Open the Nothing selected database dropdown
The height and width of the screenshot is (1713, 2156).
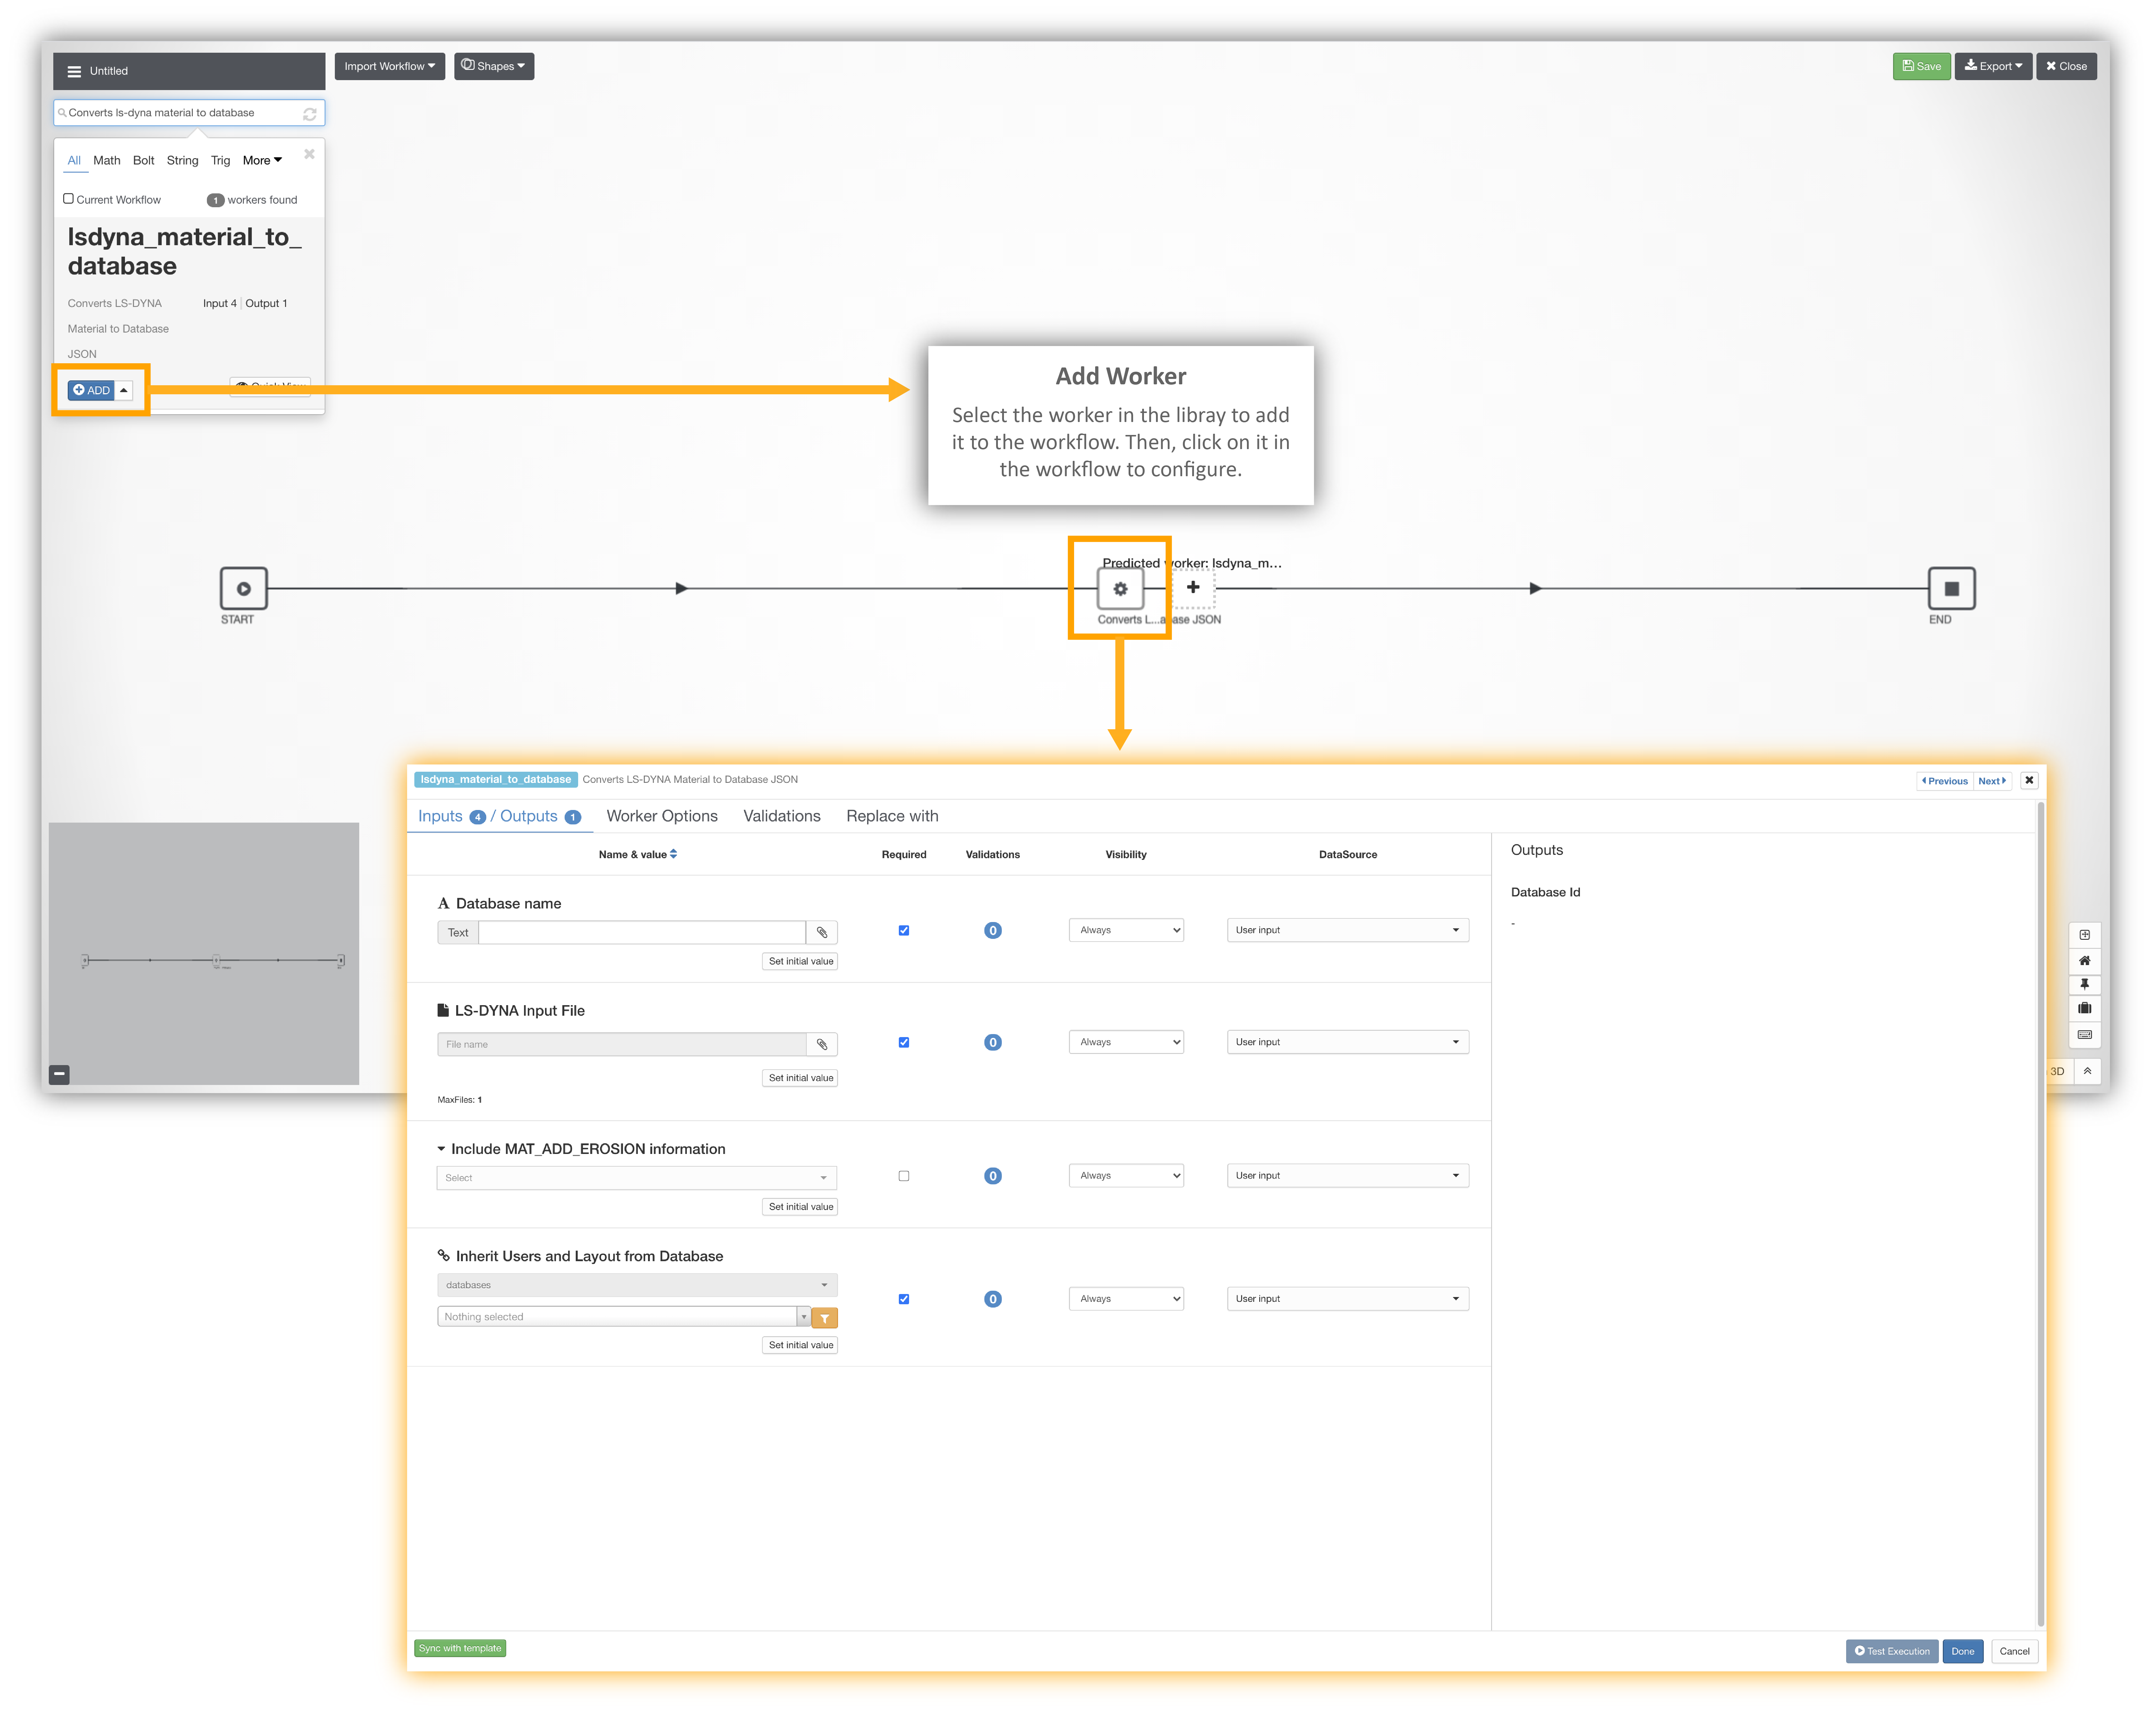pos(624,1317)
